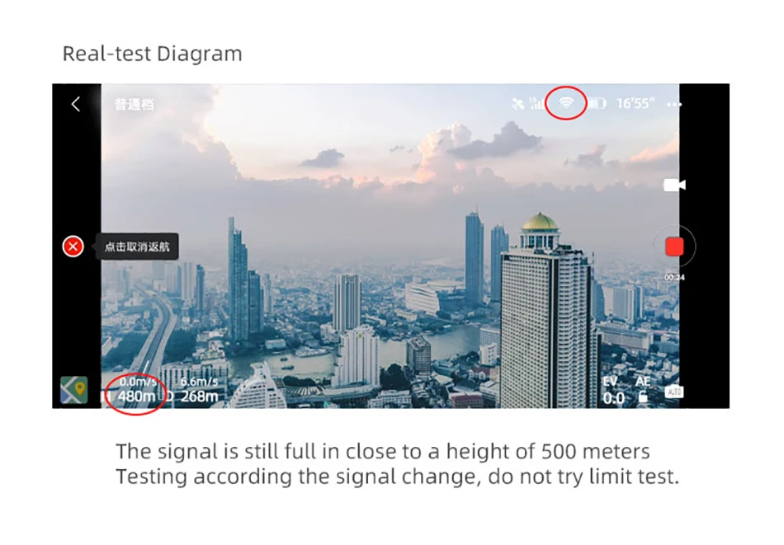Tap the 16'55" remaining flight time
This screenshot has width=784, height=545.
pos(635,103)
